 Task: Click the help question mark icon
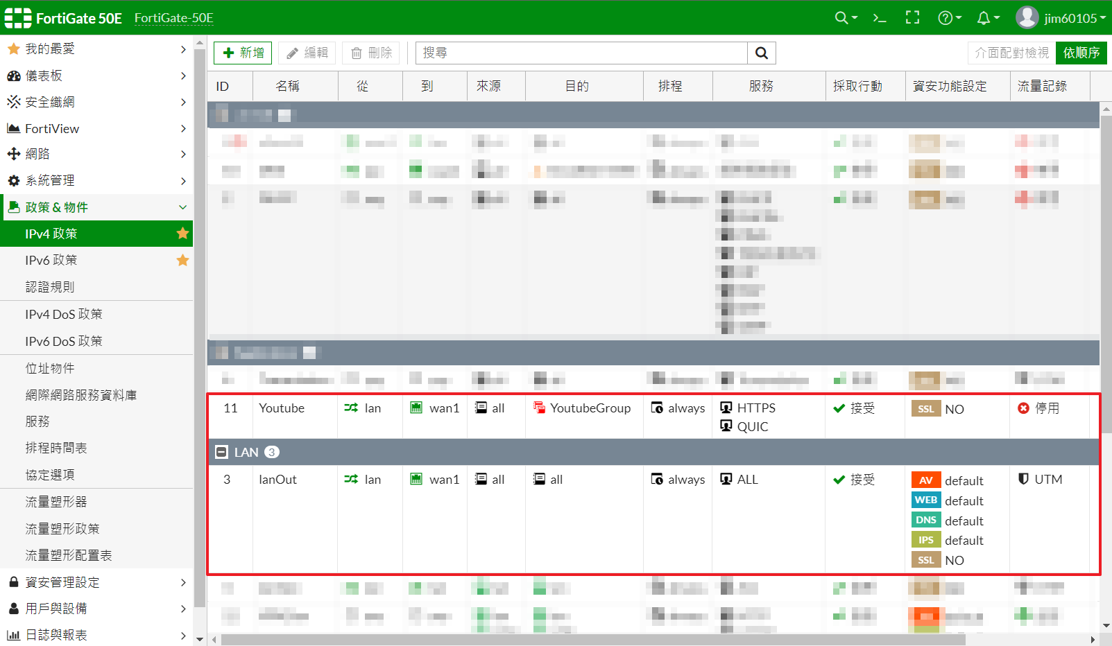(x=946, y=18)
